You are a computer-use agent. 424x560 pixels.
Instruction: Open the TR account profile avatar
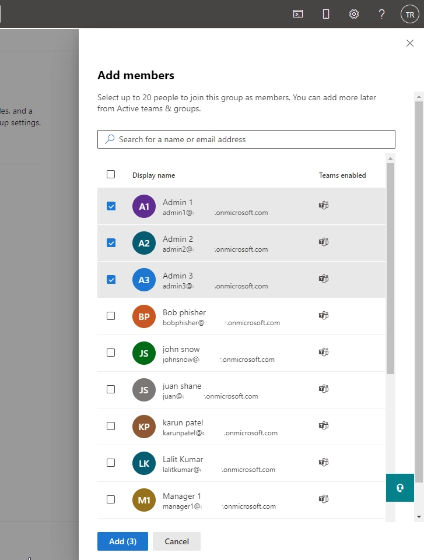409,15
